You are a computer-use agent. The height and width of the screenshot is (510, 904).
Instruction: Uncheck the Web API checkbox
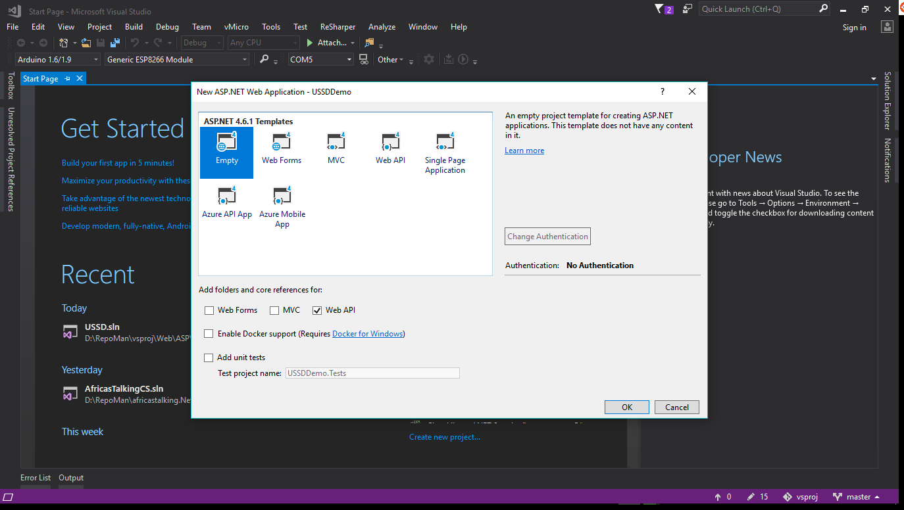click(x=317, y=310)
